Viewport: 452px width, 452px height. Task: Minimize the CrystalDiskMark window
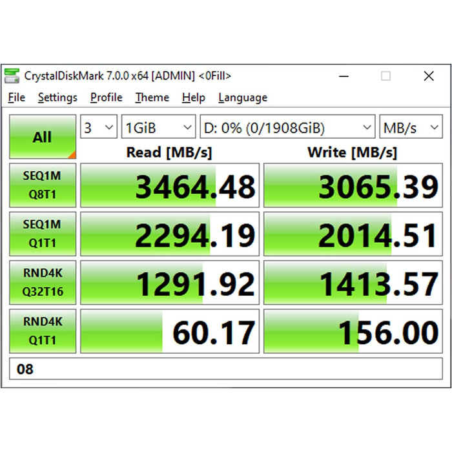(x=344, y=76)
